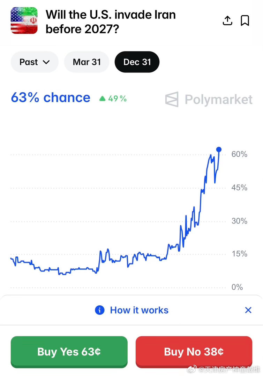This screenshot has height=376, width=263.
Task: Click the Weibo watermark logo
Action: pos(192,369)
